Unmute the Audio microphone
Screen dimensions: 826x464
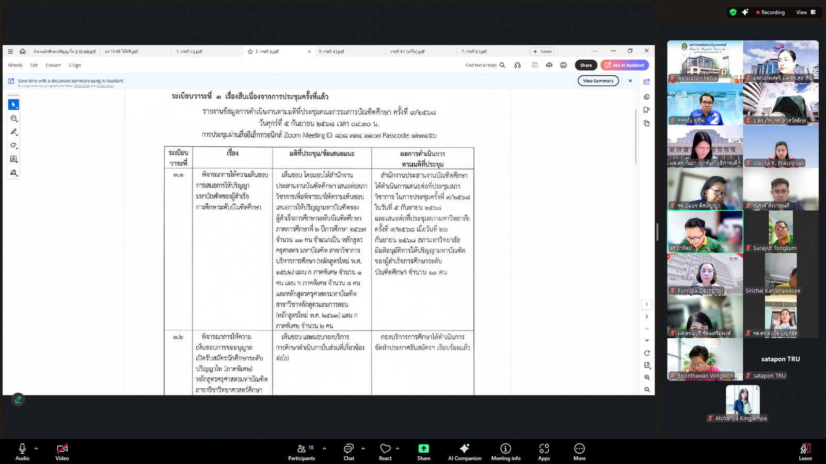coord(22,452)
